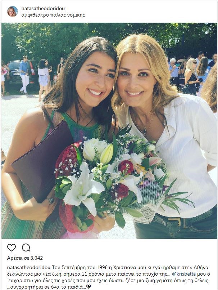Like the post with the heart icon
The width and height of the screenshot is (218, 290).
click(12, 247)
